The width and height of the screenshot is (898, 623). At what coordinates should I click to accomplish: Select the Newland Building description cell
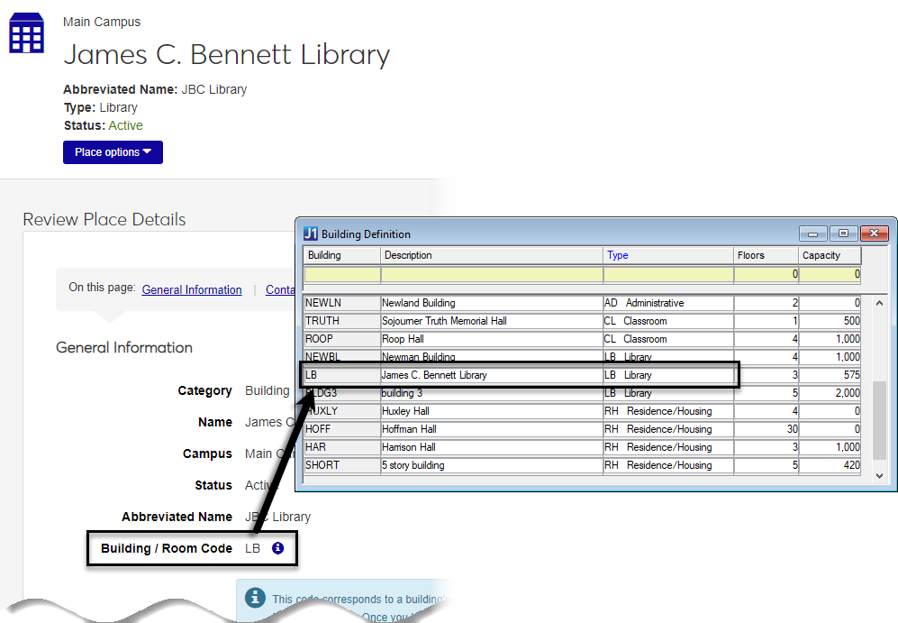[492, 303]
